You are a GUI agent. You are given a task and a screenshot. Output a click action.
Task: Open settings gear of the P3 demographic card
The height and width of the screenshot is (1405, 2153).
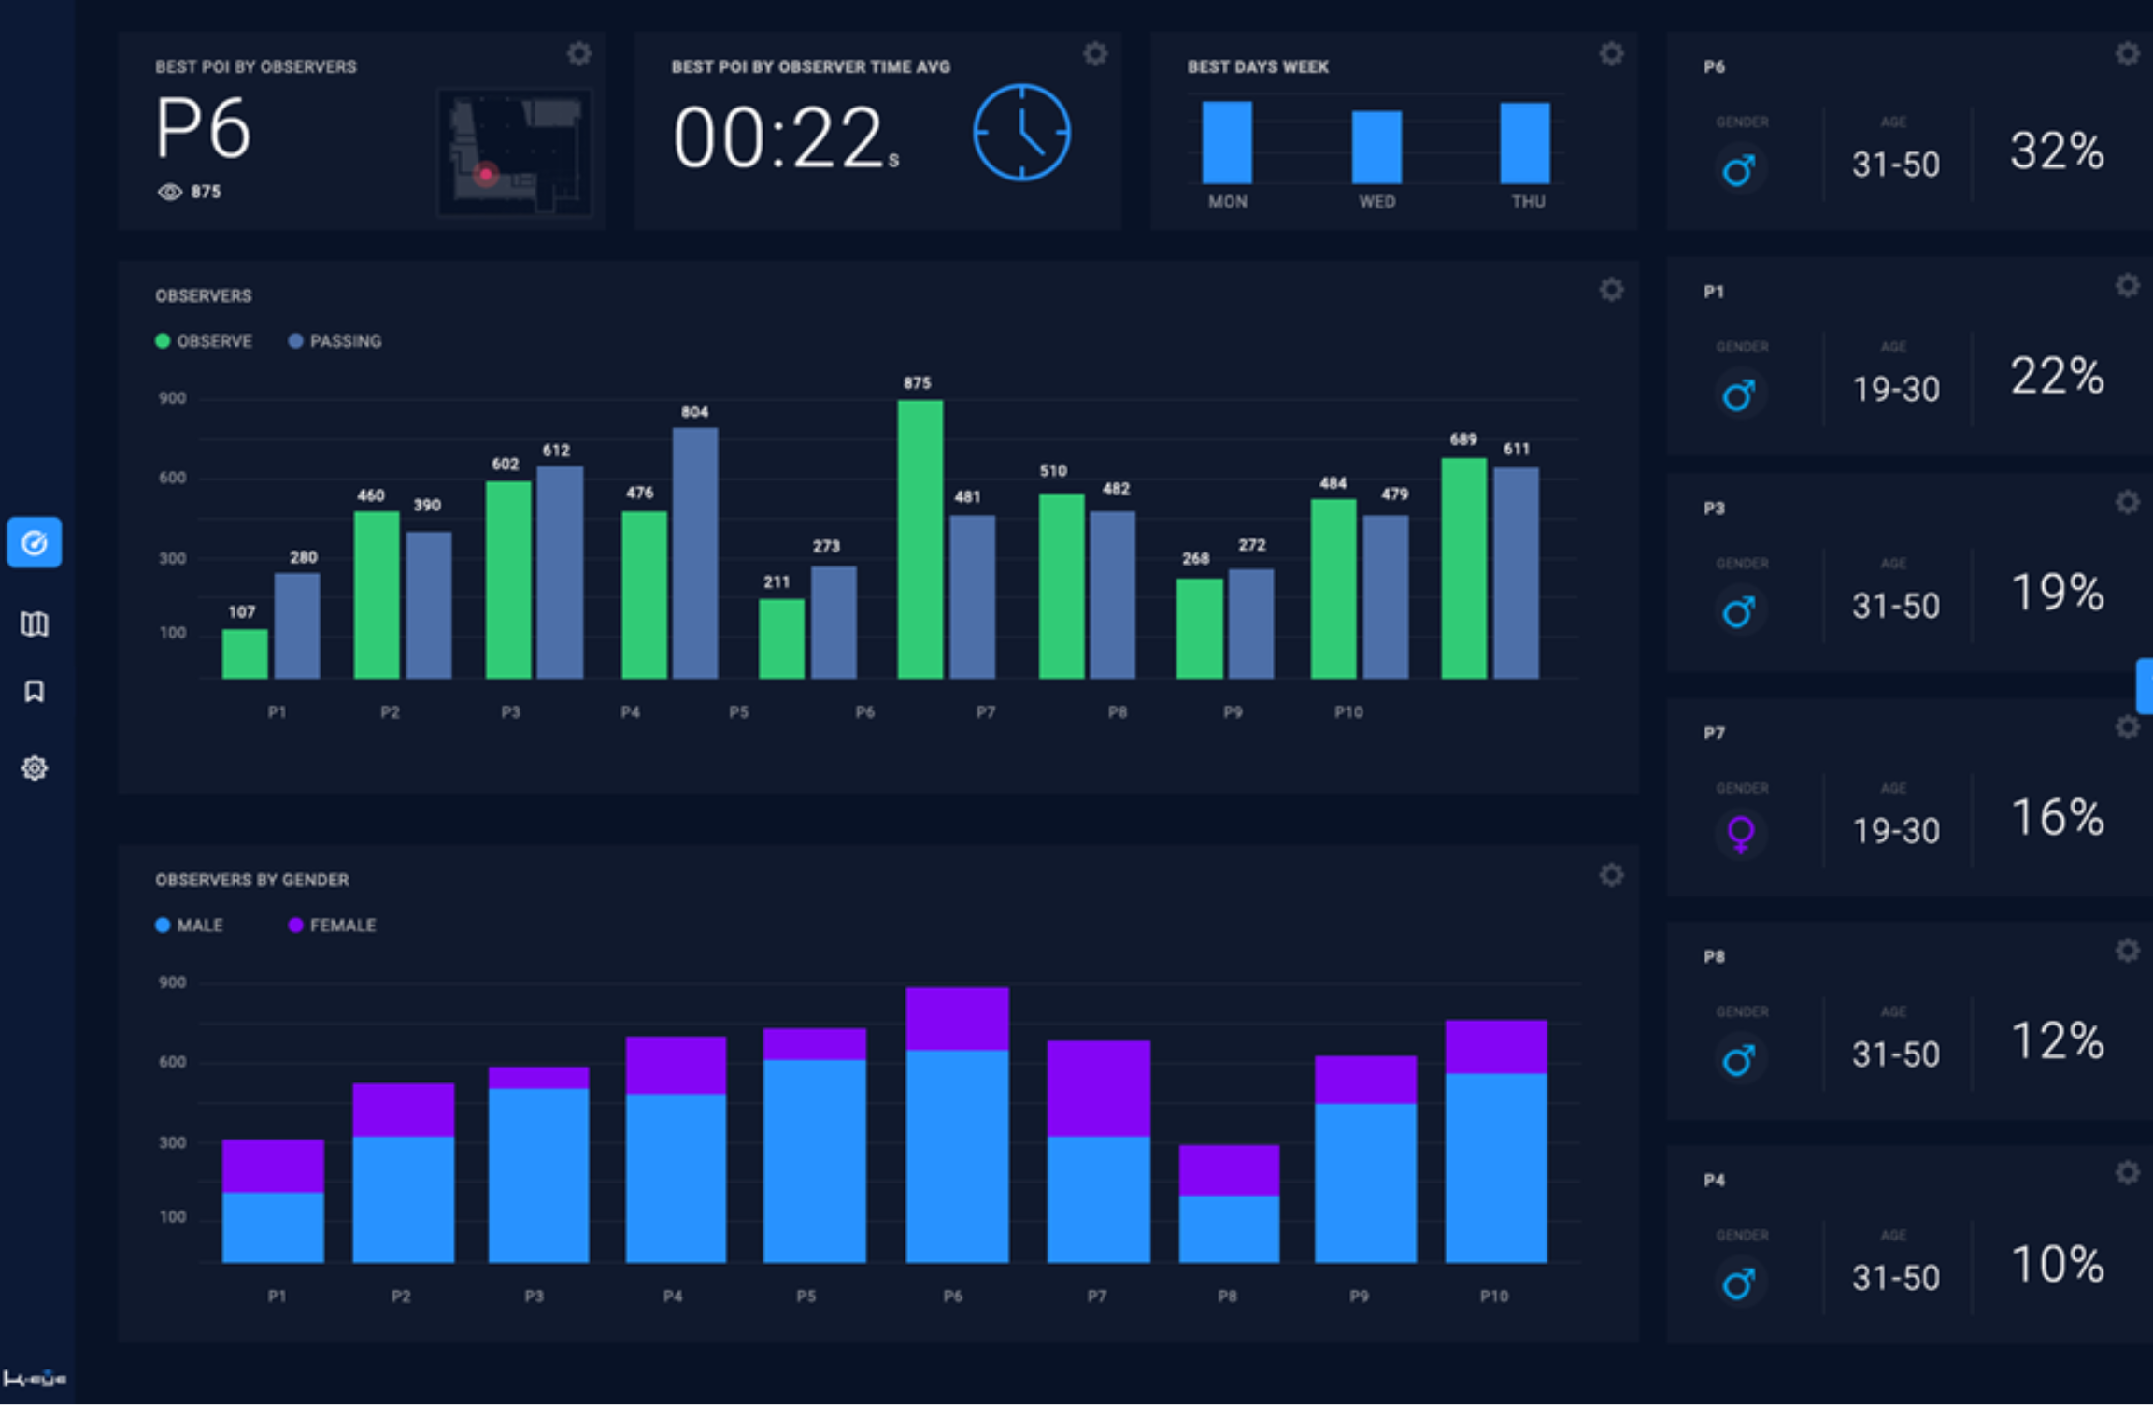pos(2128,503)
